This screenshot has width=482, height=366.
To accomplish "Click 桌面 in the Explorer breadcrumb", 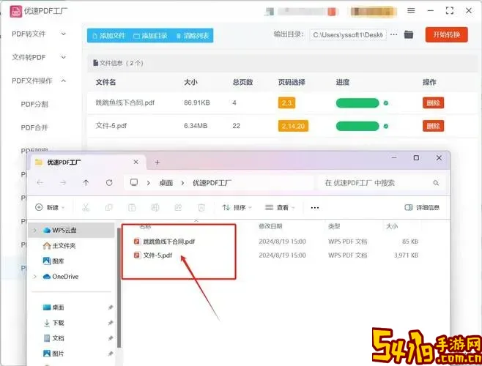I will click(166, 183).
